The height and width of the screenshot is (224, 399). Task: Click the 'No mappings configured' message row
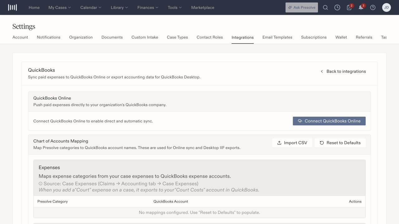click(199, 212)
